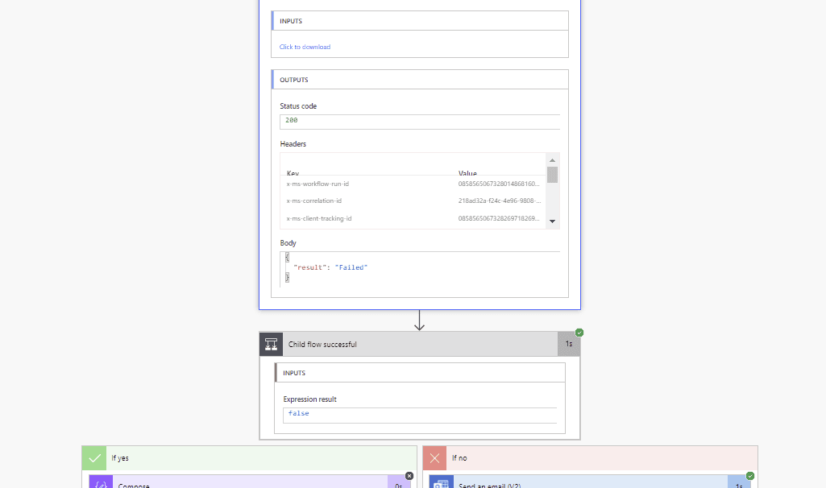Click the Status code field showing 200
Viewport: 826px width, 488px height.
420,121
